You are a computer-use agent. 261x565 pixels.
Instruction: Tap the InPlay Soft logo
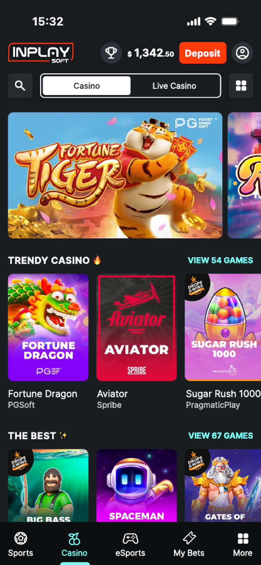coord(41,53)
